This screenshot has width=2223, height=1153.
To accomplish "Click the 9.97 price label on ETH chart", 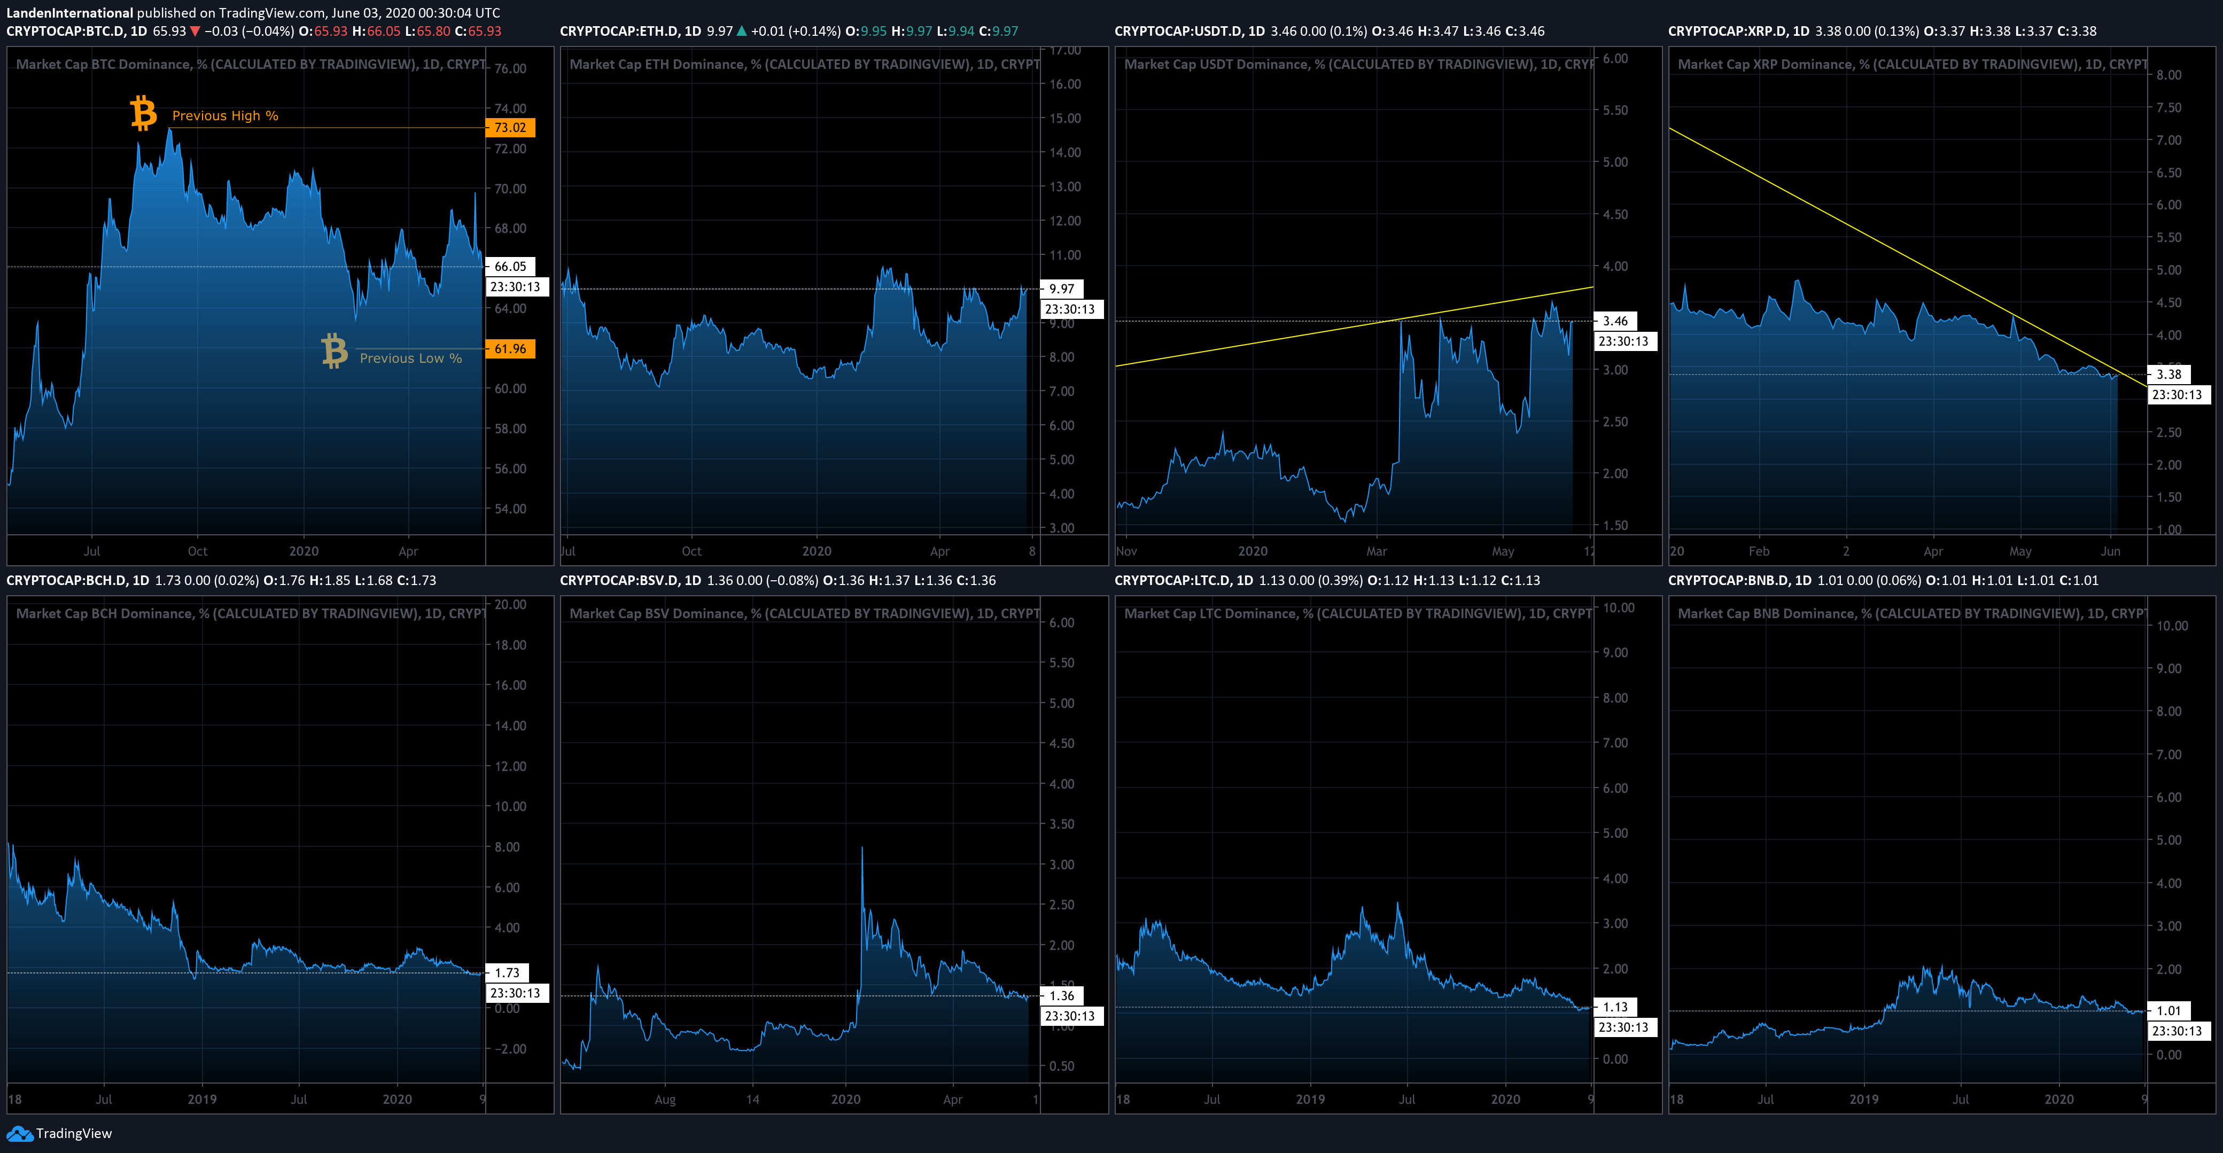I will click(x=1061, y=289).
